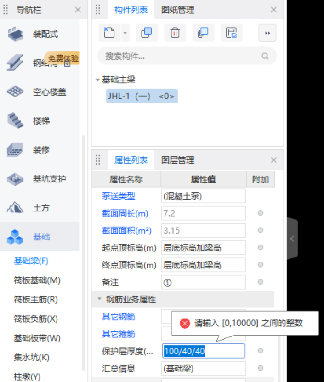Click the 其它钢筋 property link
324x382 pixels.
pos(119,317)
